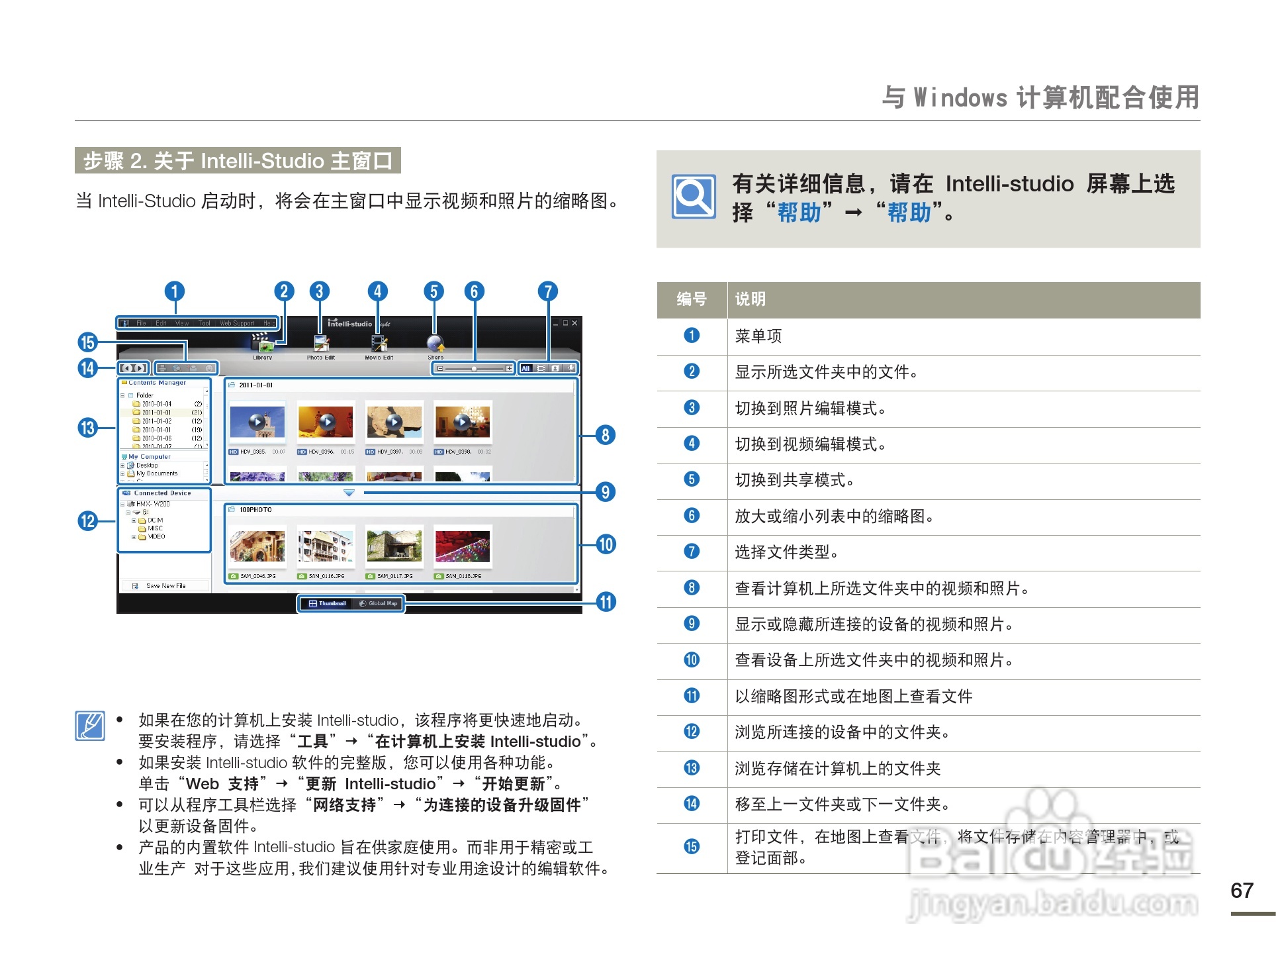Click the zoom out thumbnails minus icon
The image size is (1276, 976).
[x=440, y=369]
